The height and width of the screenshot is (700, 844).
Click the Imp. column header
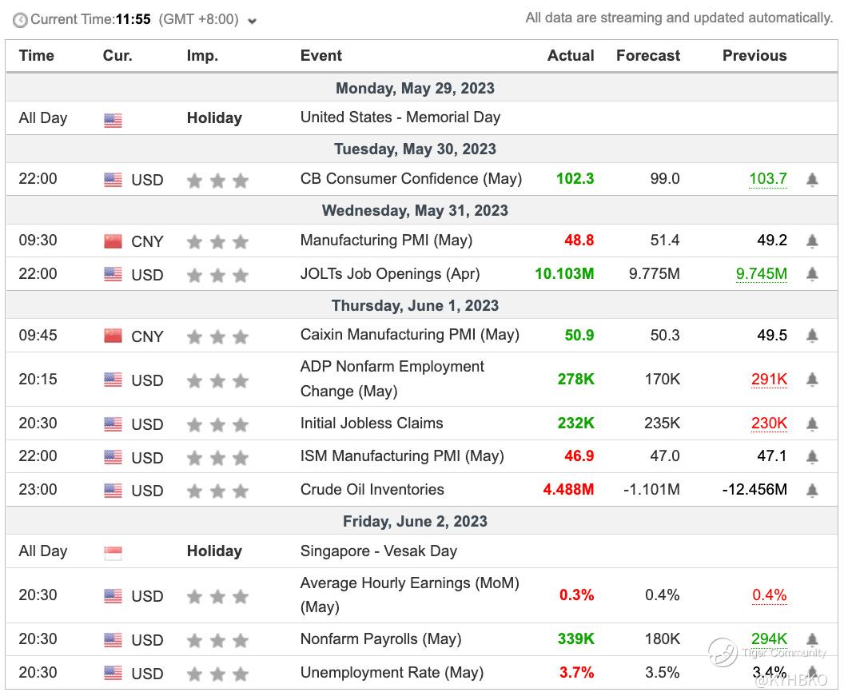(x=202, y=56)
